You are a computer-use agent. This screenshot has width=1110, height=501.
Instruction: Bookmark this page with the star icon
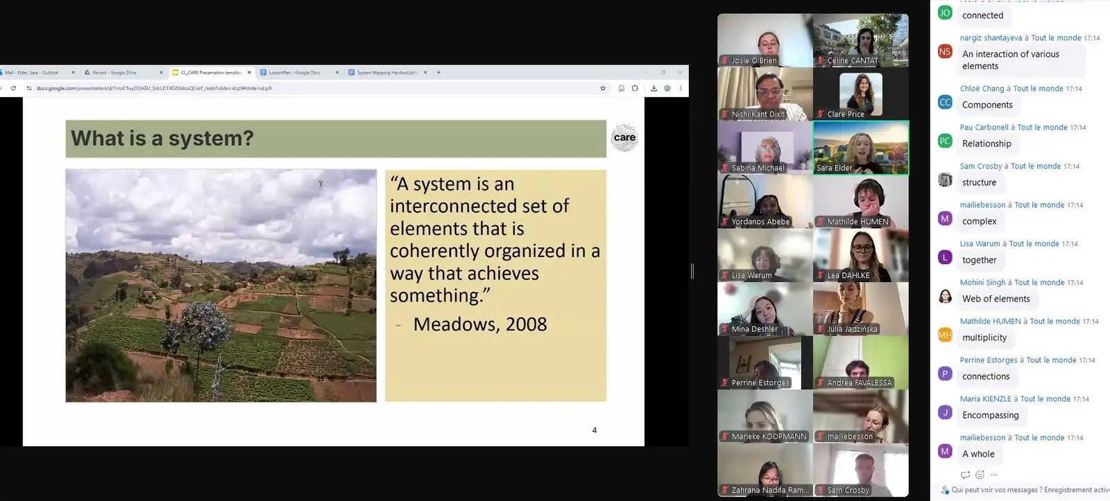[x=603, y=88]
